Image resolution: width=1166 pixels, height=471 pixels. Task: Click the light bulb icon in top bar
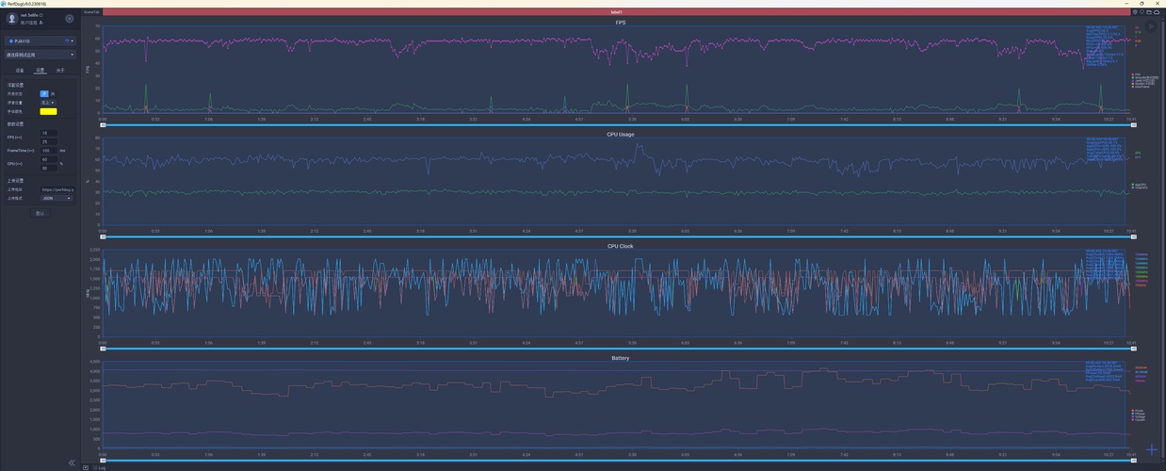coord(1142,12)
